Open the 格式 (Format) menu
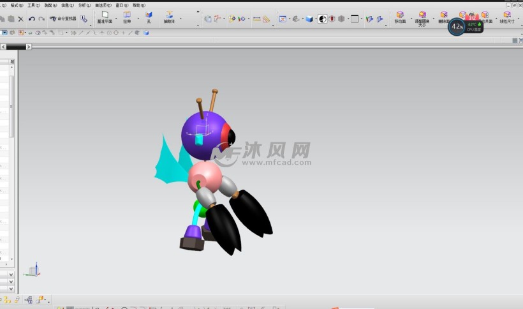The width and height of the screenshot is (523, 309). (17, 5)
